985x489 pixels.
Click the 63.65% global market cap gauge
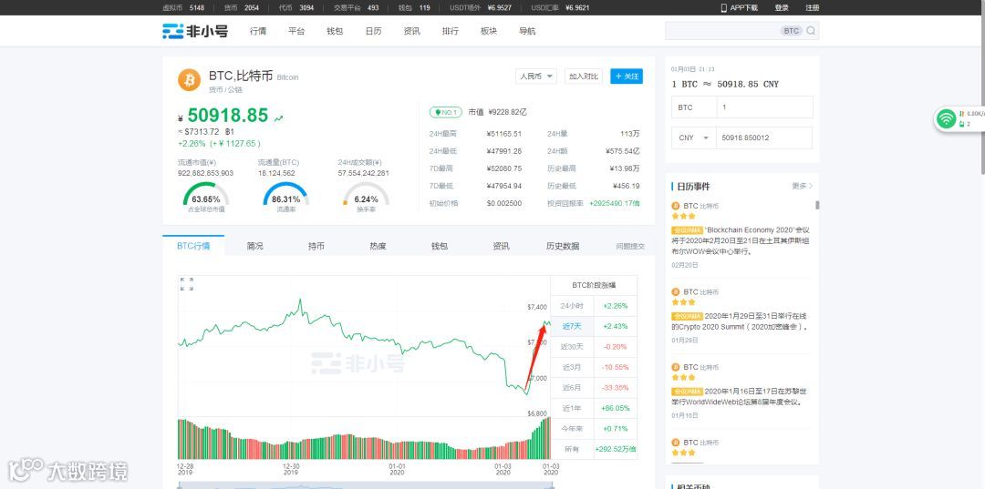pyautogui.click(x=206, y=194)
